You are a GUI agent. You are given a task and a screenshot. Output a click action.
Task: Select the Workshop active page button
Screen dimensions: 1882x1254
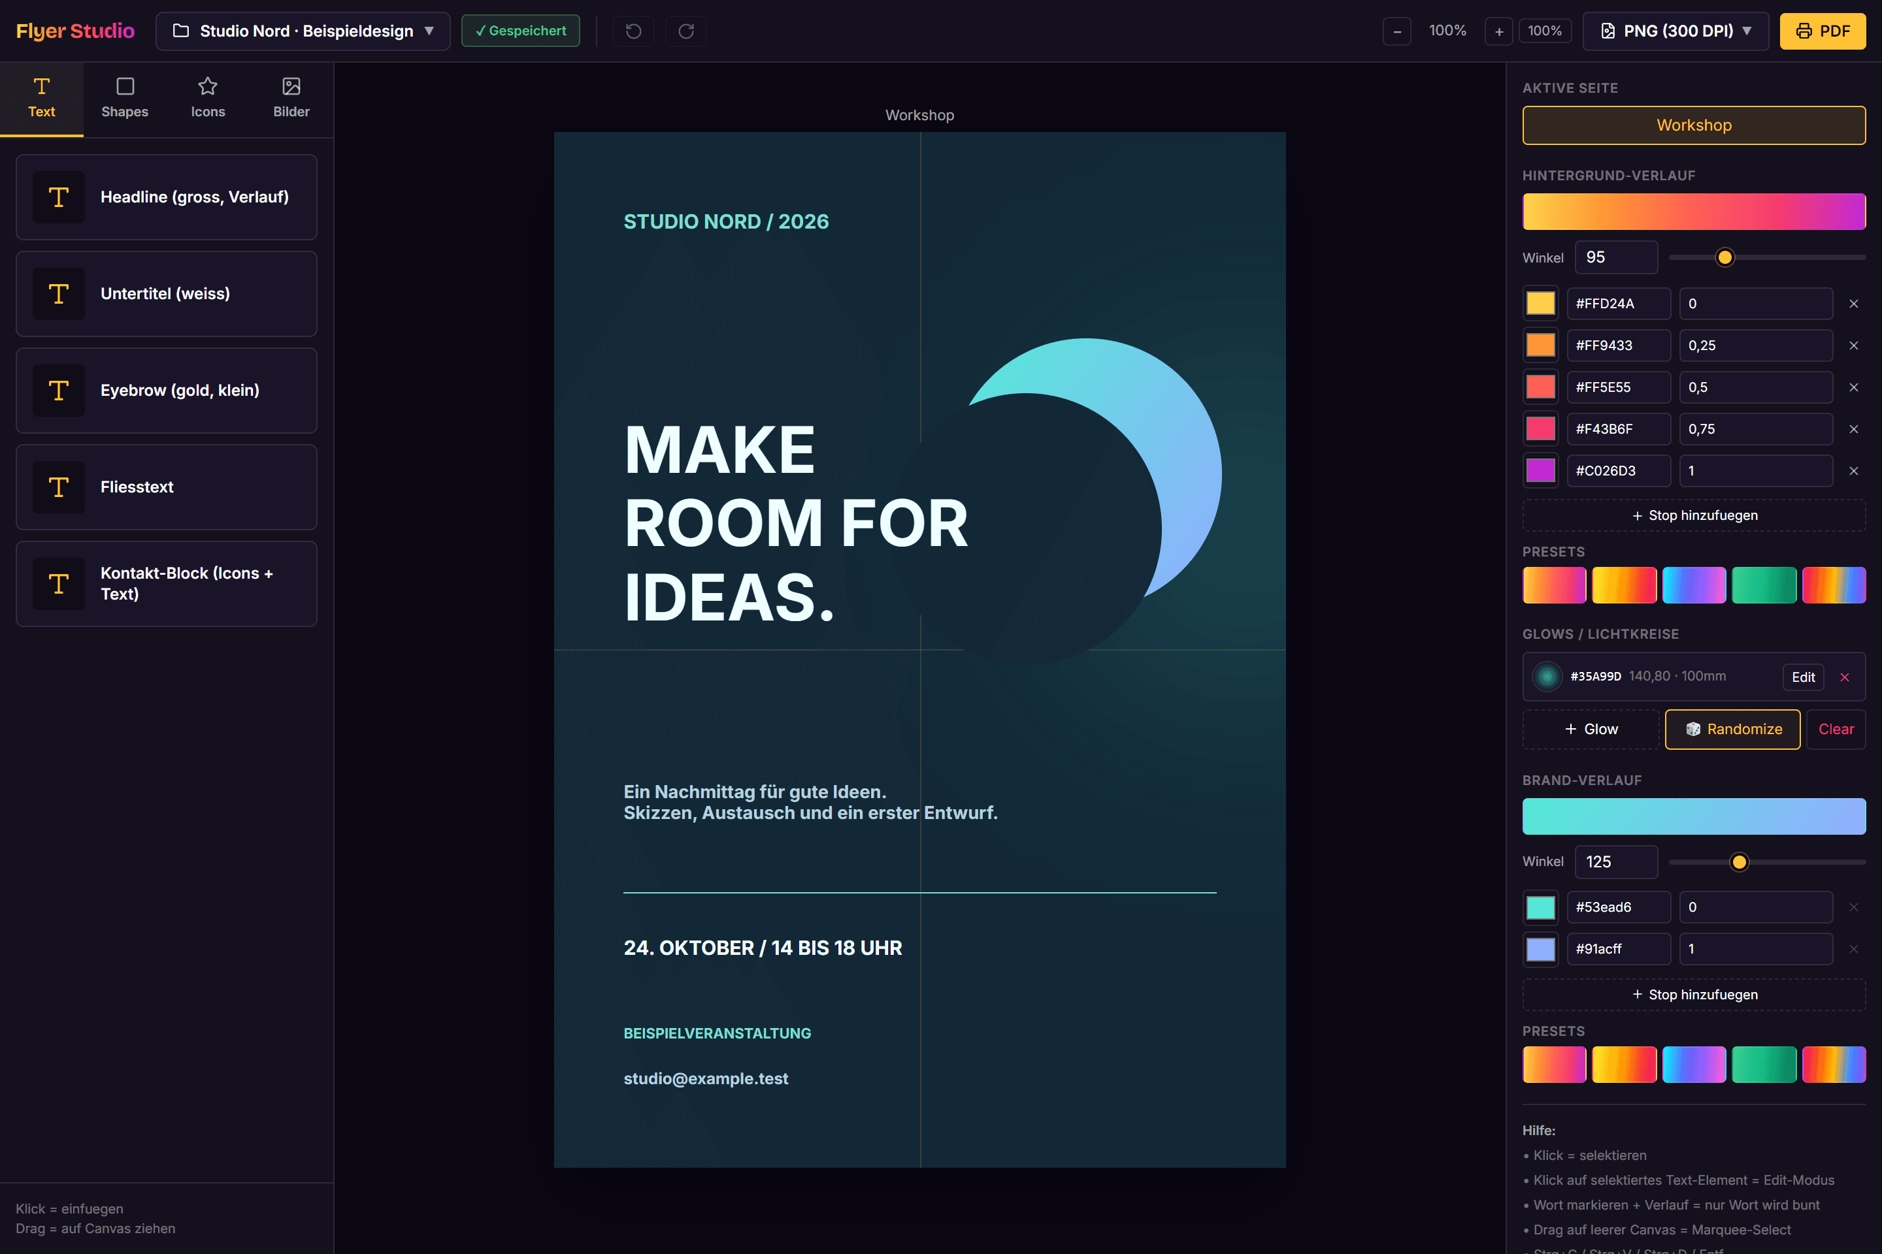pos(1694,125)
